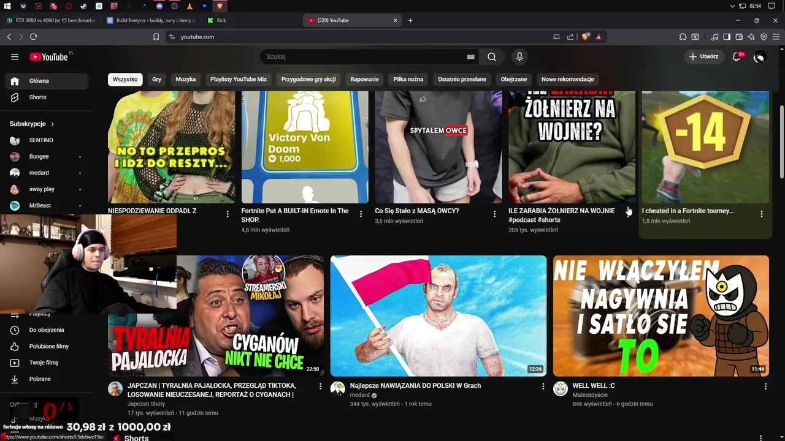Open Do obejrzenia in the sidebar
The width and height of the screenshot is (785, 441).
47,330
